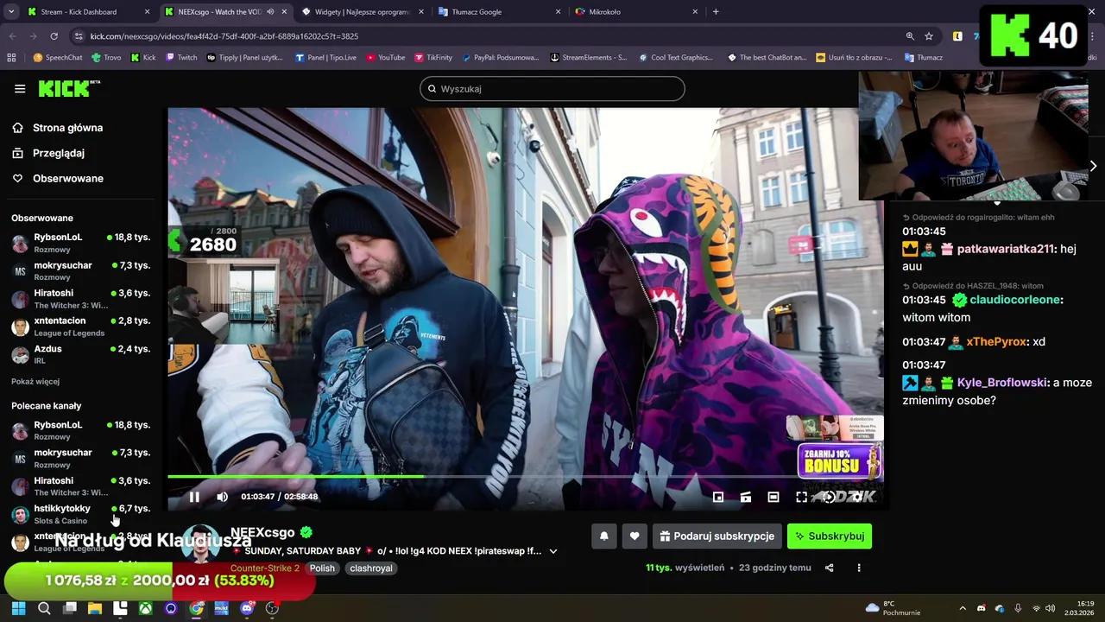This screenshot has width=1105, height=622.
Task: Bookmark this page with star icon
Action: (x=929, y=36)
